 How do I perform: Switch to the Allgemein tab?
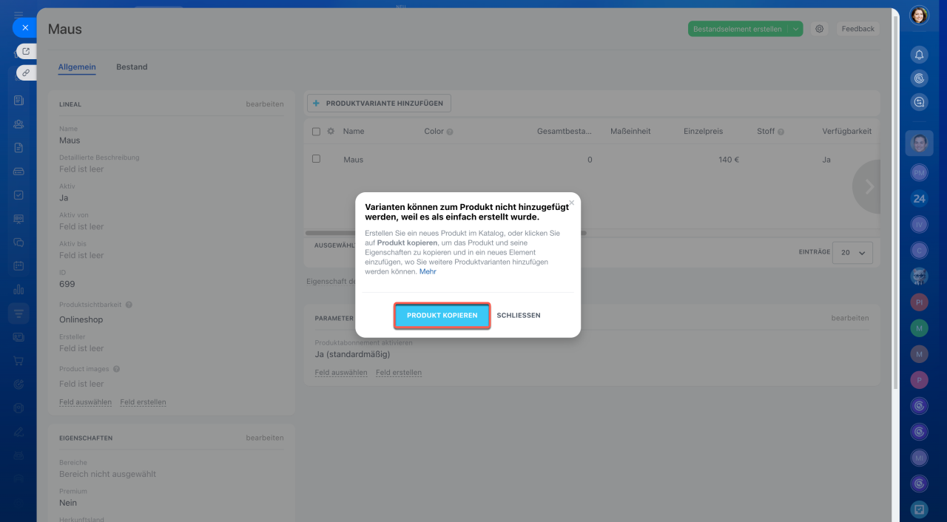tap(77, 67)
